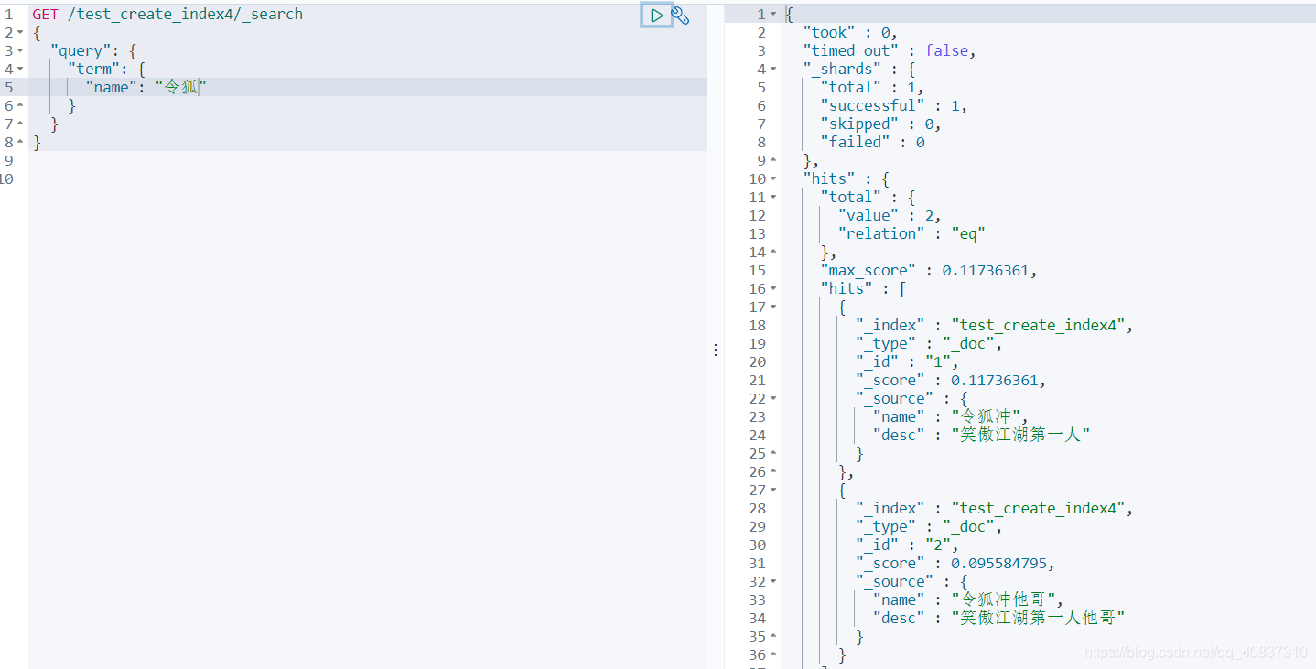Click the "name" : "令狐冲他哥" result line

[968, 600]
